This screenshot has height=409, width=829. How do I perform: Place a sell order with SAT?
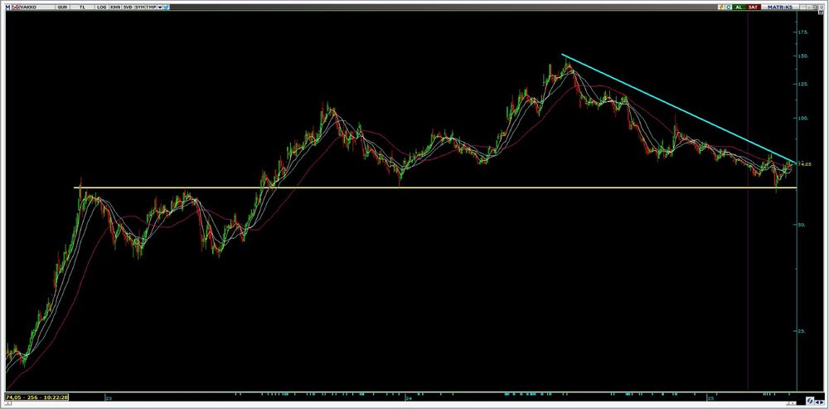pos(753,7)
